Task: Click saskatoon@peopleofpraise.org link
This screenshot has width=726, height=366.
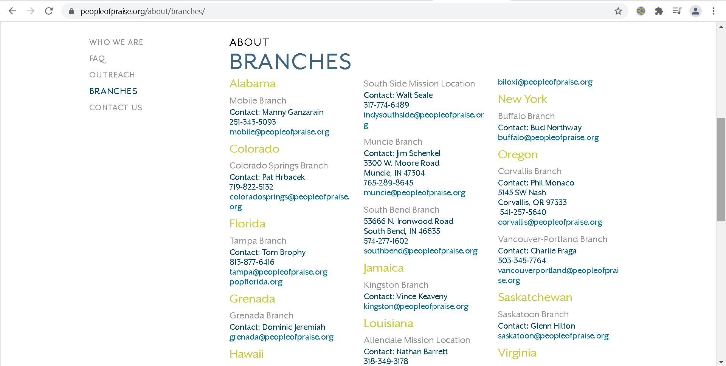Action: click(x=553, y=336)
